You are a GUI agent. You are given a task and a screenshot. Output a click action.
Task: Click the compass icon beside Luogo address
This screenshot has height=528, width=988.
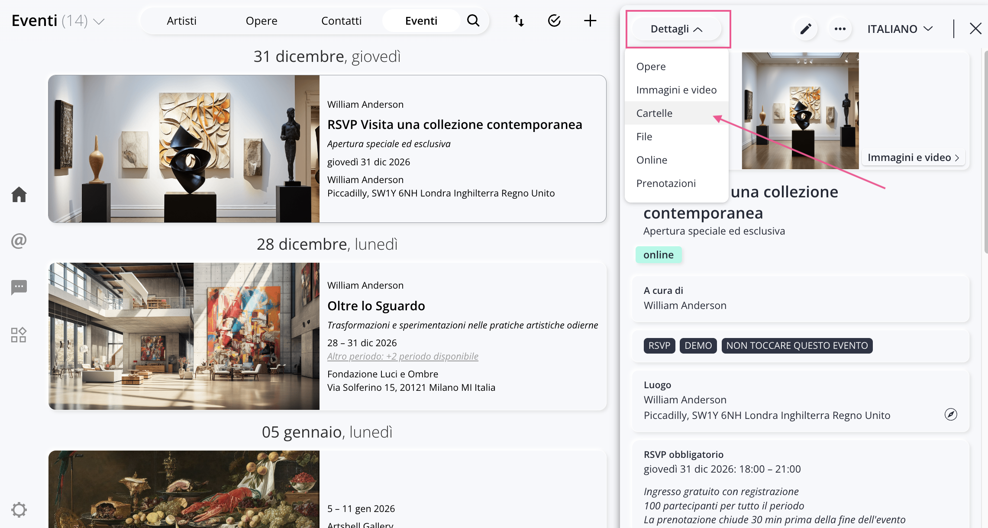[951, 415]
